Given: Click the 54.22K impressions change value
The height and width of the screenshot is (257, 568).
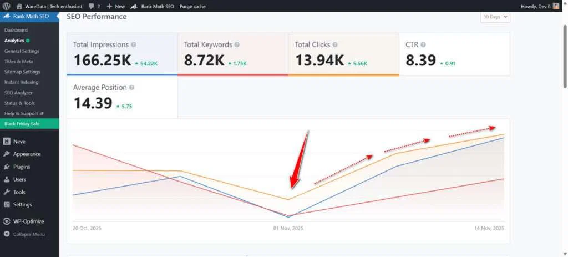Looking at the screenshot, I should point(149,63).
